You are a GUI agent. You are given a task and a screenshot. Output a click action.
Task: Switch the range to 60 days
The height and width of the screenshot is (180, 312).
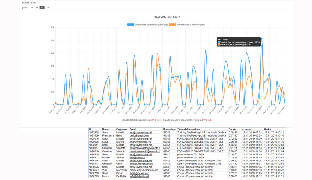[37, 7]
